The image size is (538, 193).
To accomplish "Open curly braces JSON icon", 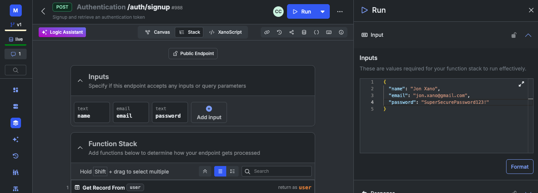I will point(316,32).
